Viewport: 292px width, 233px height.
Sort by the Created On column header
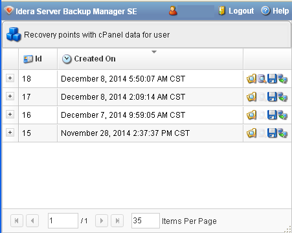(x=150, y=59)
